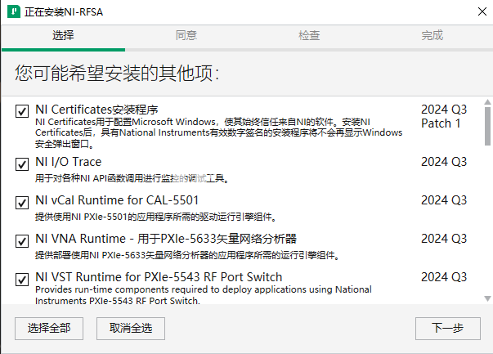Image resolution: width=493 pixels, height=354 pixels.
Task: Close the NI-RFSA installer window
Action: click(x=482, y=11)
